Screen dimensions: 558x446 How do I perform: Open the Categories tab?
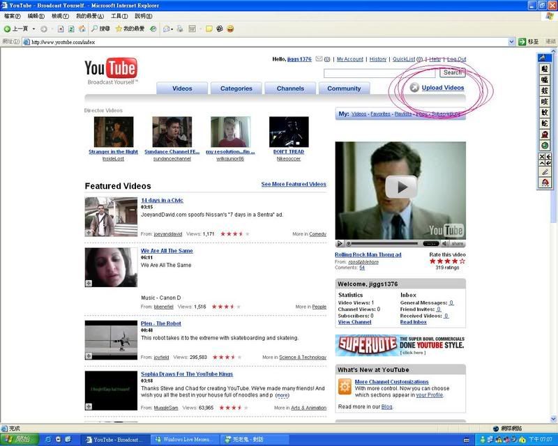236,89
